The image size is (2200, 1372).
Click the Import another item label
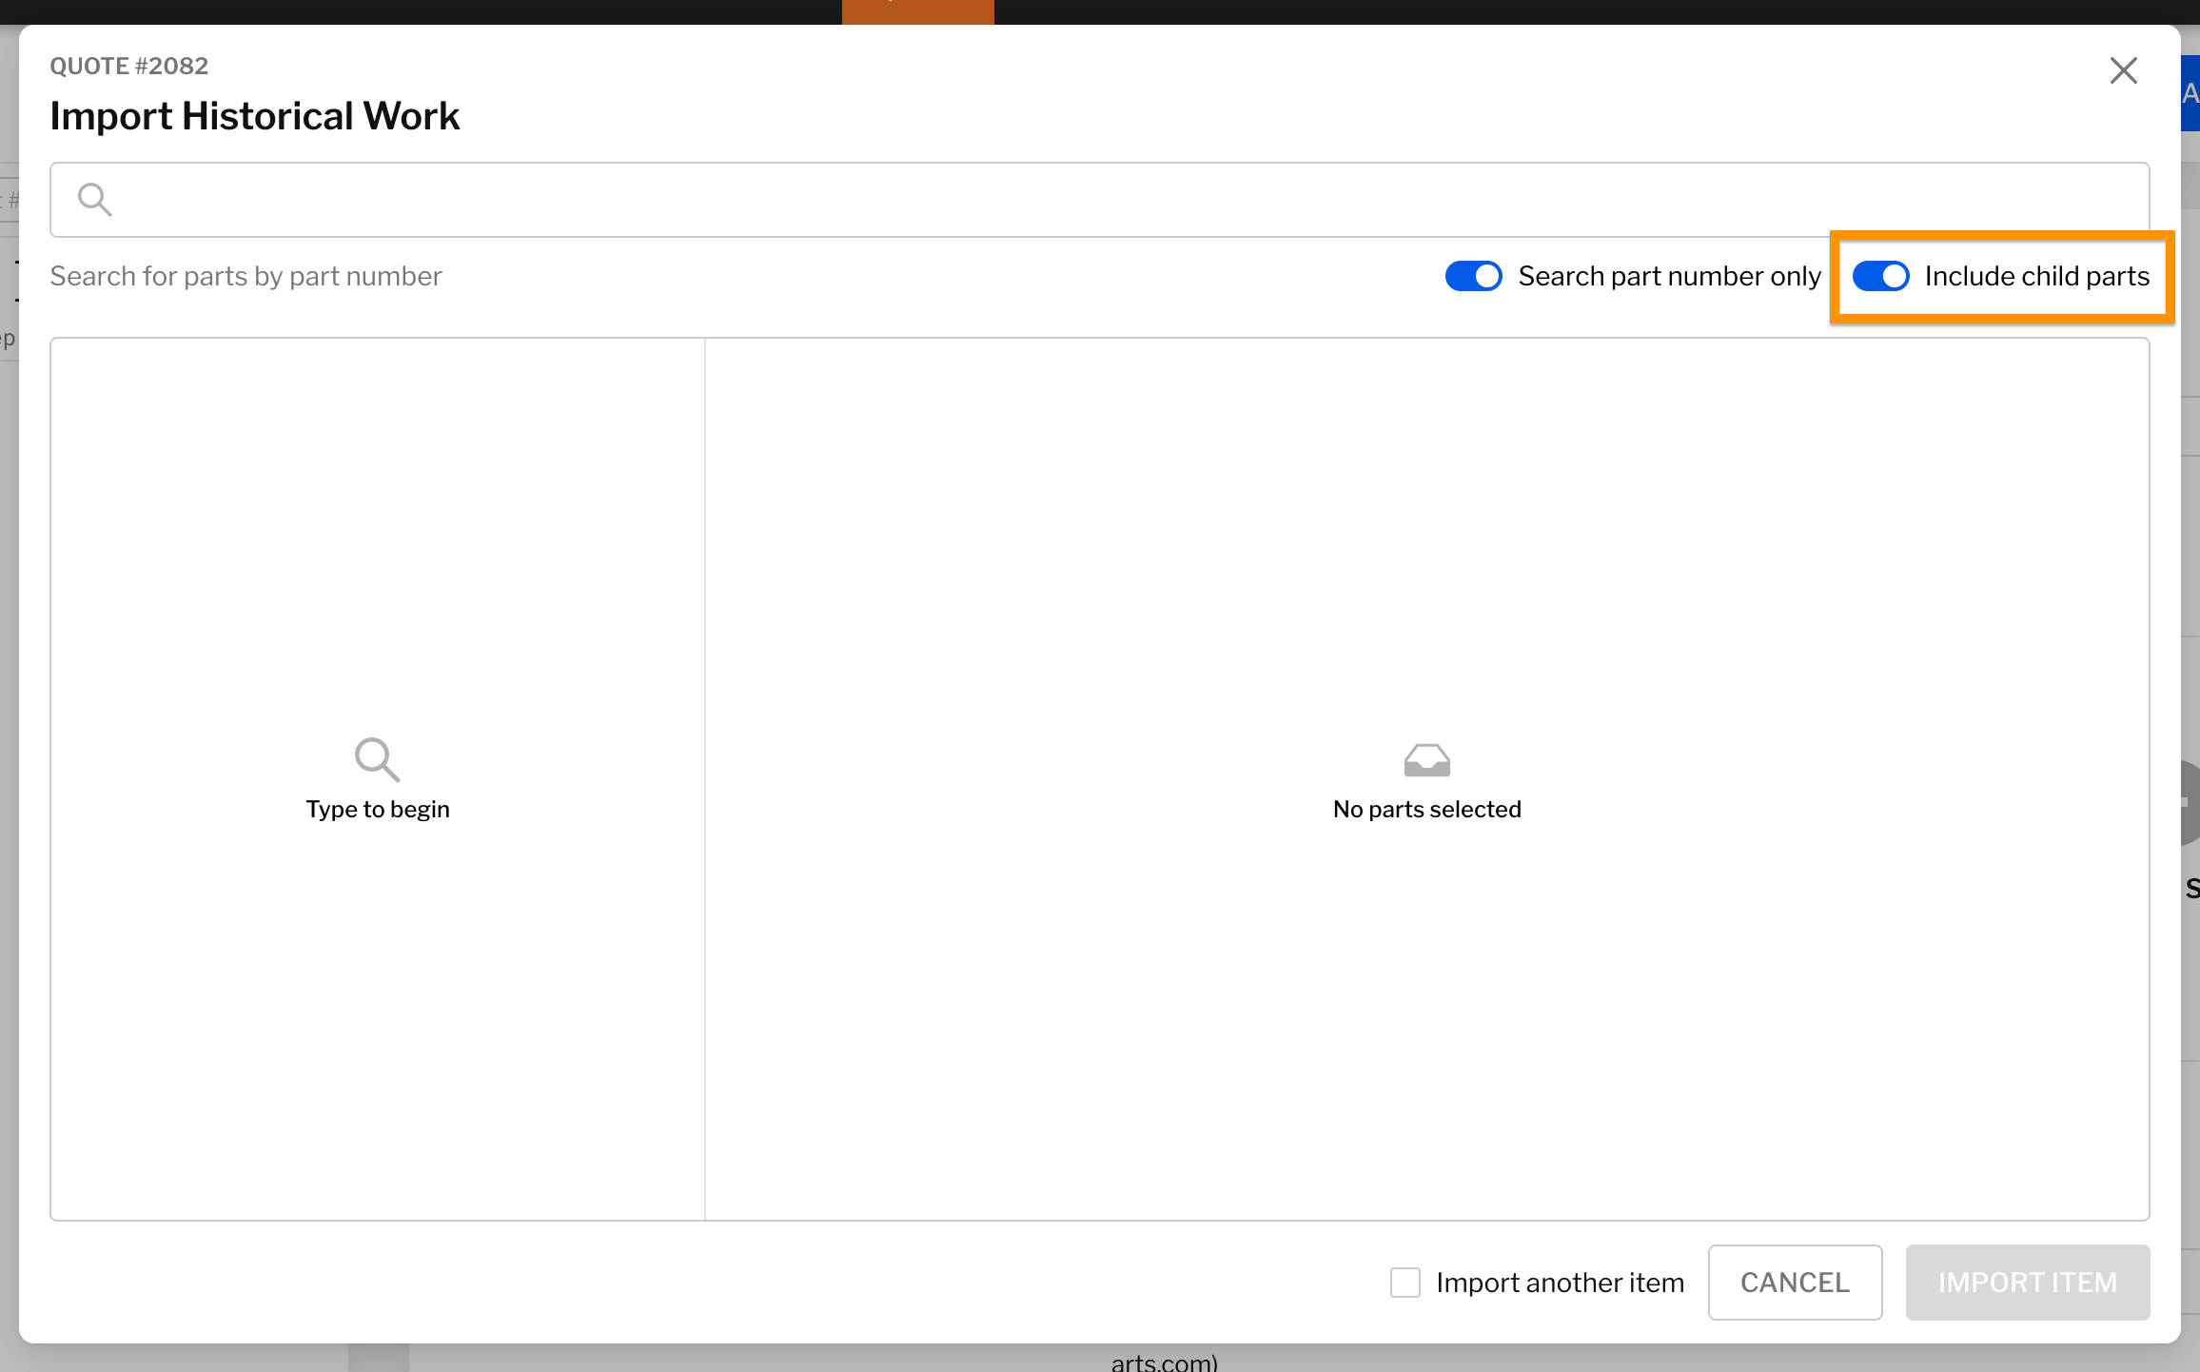[1560, 1283]
